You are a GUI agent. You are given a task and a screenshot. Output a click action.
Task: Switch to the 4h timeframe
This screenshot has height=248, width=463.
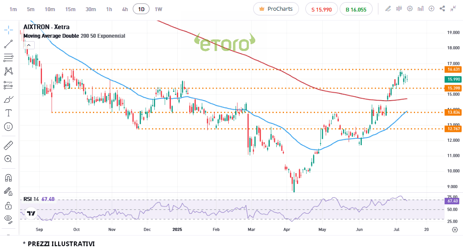tap(125, 9)
